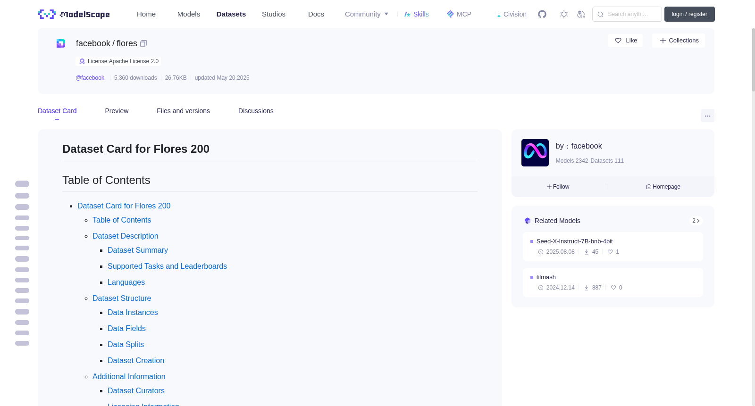Screen dimensions: 755x406
Task: Navigate to Studios
Action: pos(274,14)
